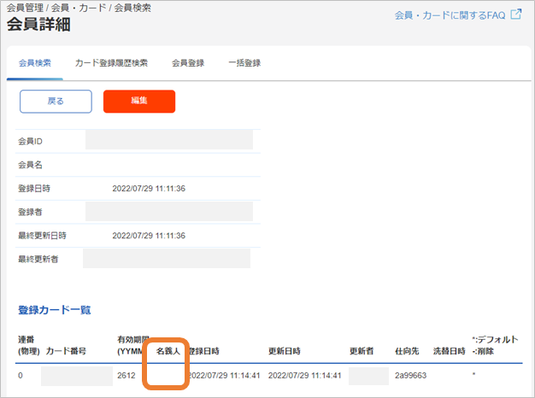This screenshot has height=398, width=535.
Task: Click the card row's 更新日時 value 2022/07/29 11:14:41
Action: coord(305,376)
